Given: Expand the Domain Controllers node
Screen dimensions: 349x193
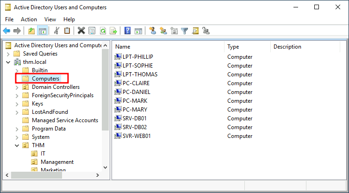Looking at the screenshot, I should coord(17,87).
